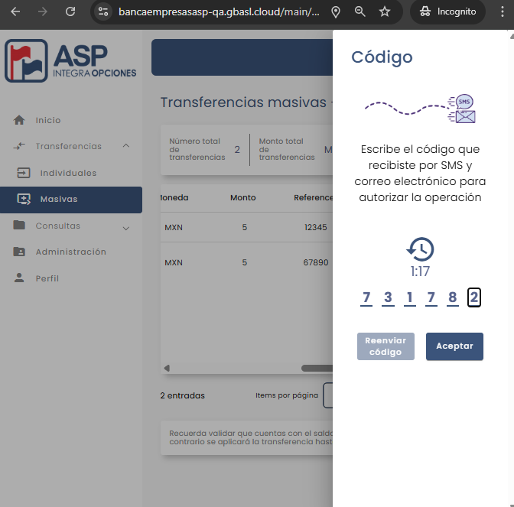Select Masivas in the sidebar
The image size is (514, 507).
pyautogui.click(x=58, y=199)
